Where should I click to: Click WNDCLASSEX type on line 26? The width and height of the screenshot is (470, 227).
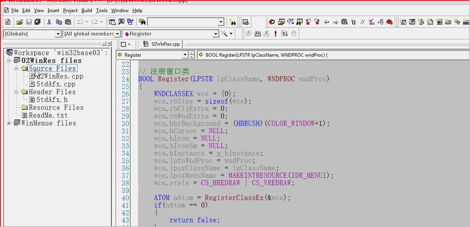click(x=174, y=94)
